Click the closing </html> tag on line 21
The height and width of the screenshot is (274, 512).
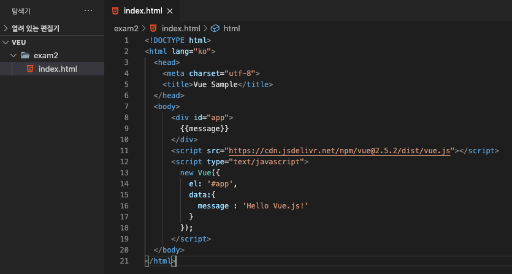(160, 261)
